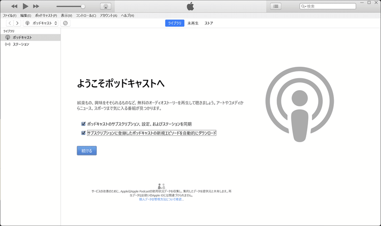The width and height of the screenshot is (381, 226).
Task: Click the play button
Action: pos(25,6)
